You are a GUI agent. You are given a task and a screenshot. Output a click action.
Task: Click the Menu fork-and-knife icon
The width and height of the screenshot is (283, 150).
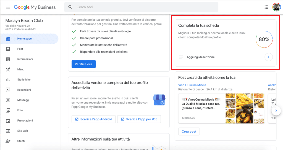point(8,69)
